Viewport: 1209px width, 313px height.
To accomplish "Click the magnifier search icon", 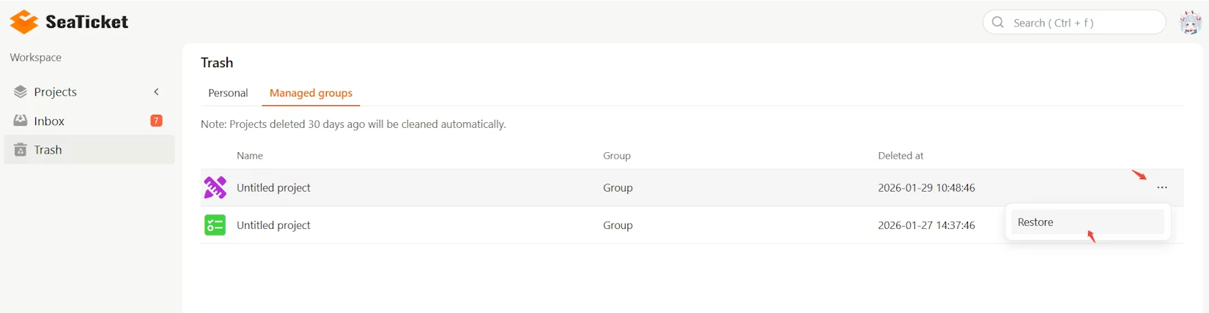I will click(998, 22).
